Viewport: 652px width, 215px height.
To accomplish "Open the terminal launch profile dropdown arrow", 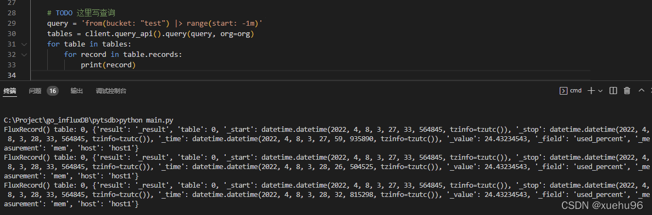I will (x=600, y=91).
